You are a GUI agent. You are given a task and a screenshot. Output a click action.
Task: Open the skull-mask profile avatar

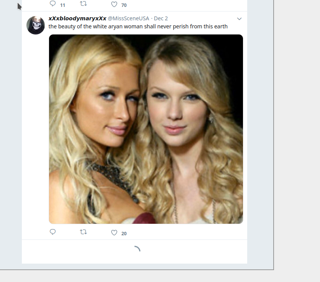tap(36, 25)
